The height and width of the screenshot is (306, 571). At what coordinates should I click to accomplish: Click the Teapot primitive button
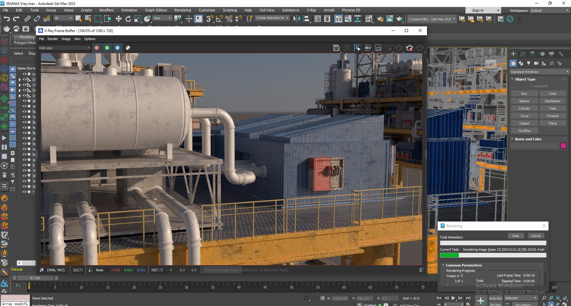[524, 123]
